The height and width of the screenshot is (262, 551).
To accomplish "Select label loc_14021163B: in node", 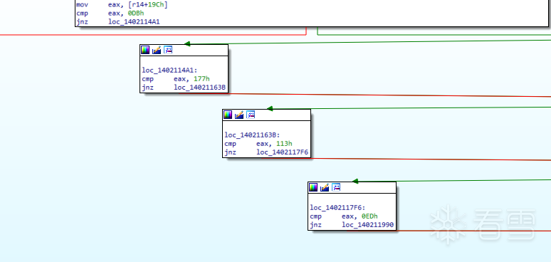I will [252, 135].
